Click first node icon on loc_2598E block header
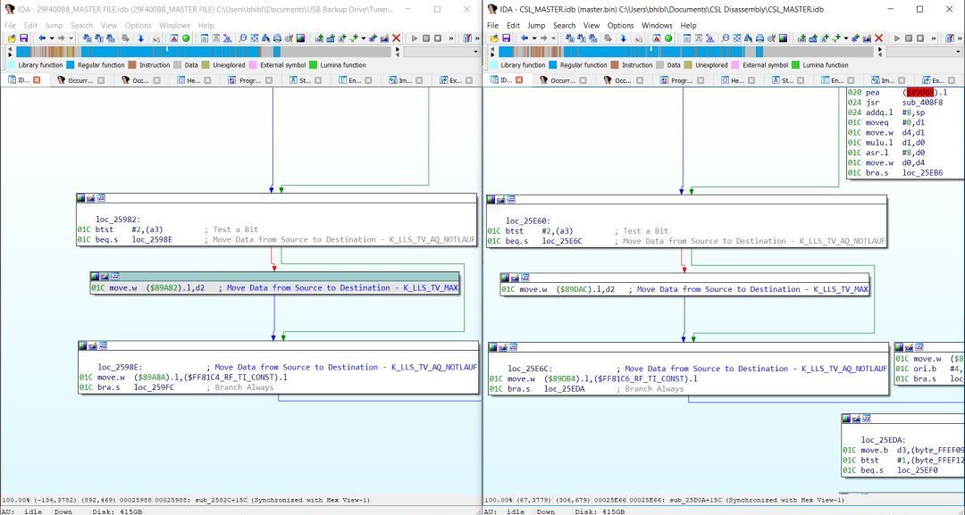Screen dimensions: 965x515 [x=82, y=346]
